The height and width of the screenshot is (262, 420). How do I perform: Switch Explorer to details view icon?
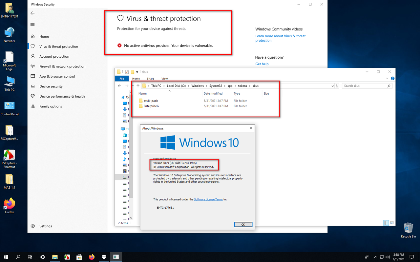click(x=386, y=223)
